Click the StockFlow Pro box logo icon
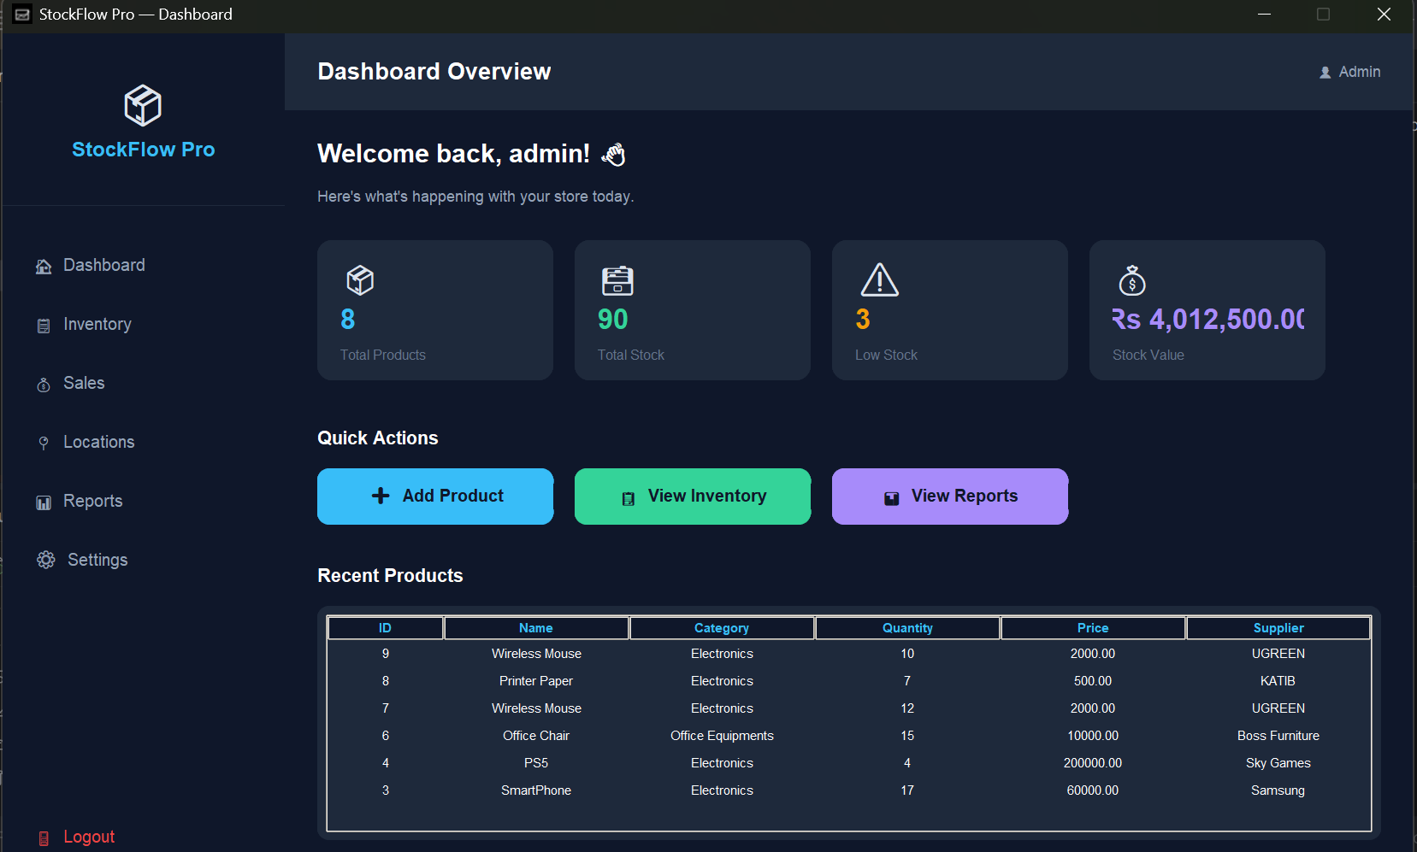This screenshot has width=1417, height=852. pyautogui.click(x=143, y=106)
